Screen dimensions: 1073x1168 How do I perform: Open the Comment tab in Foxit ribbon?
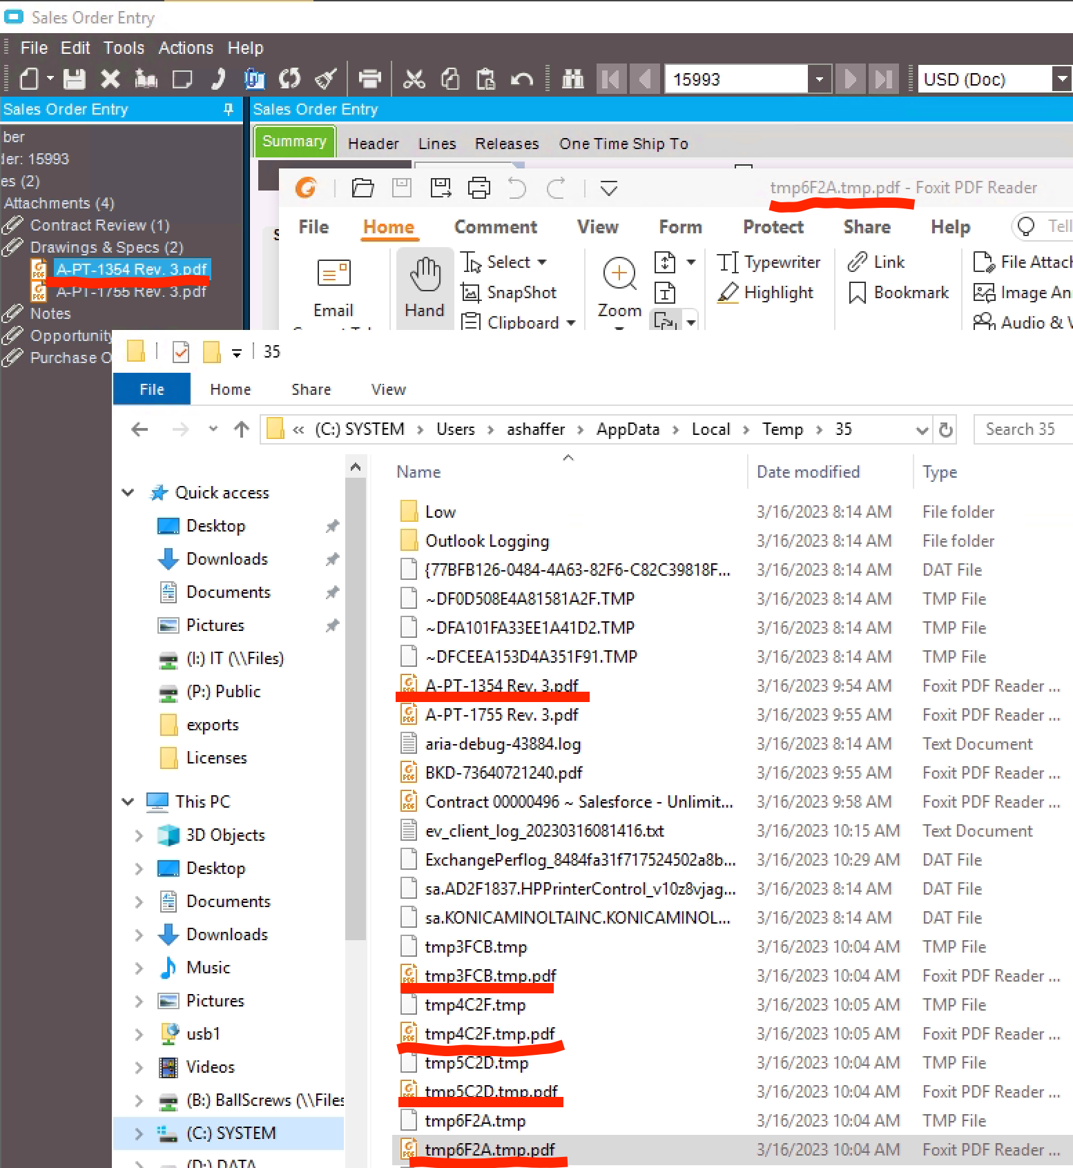pyautogui.click(x=496, y=227)
